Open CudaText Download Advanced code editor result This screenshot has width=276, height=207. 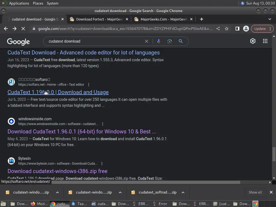(84, 53)
